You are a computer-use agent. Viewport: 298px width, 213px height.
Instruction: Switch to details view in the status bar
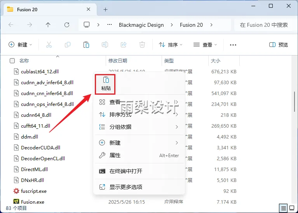283,208
